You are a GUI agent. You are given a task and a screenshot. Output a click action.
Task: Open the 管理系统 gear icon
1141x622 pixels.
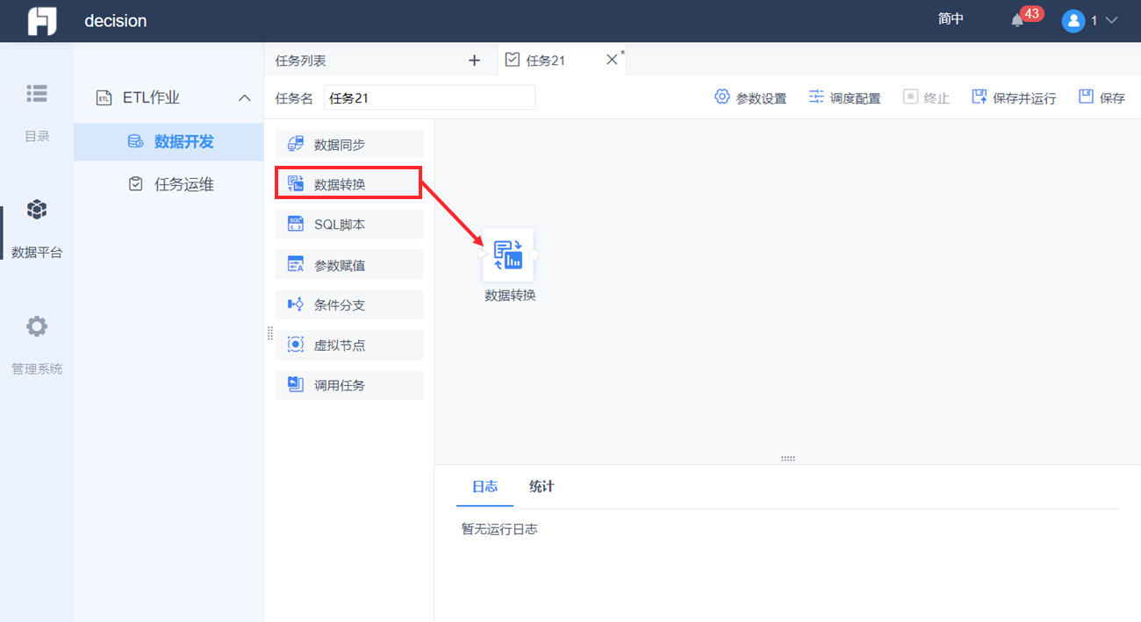(x=37, y=326)
